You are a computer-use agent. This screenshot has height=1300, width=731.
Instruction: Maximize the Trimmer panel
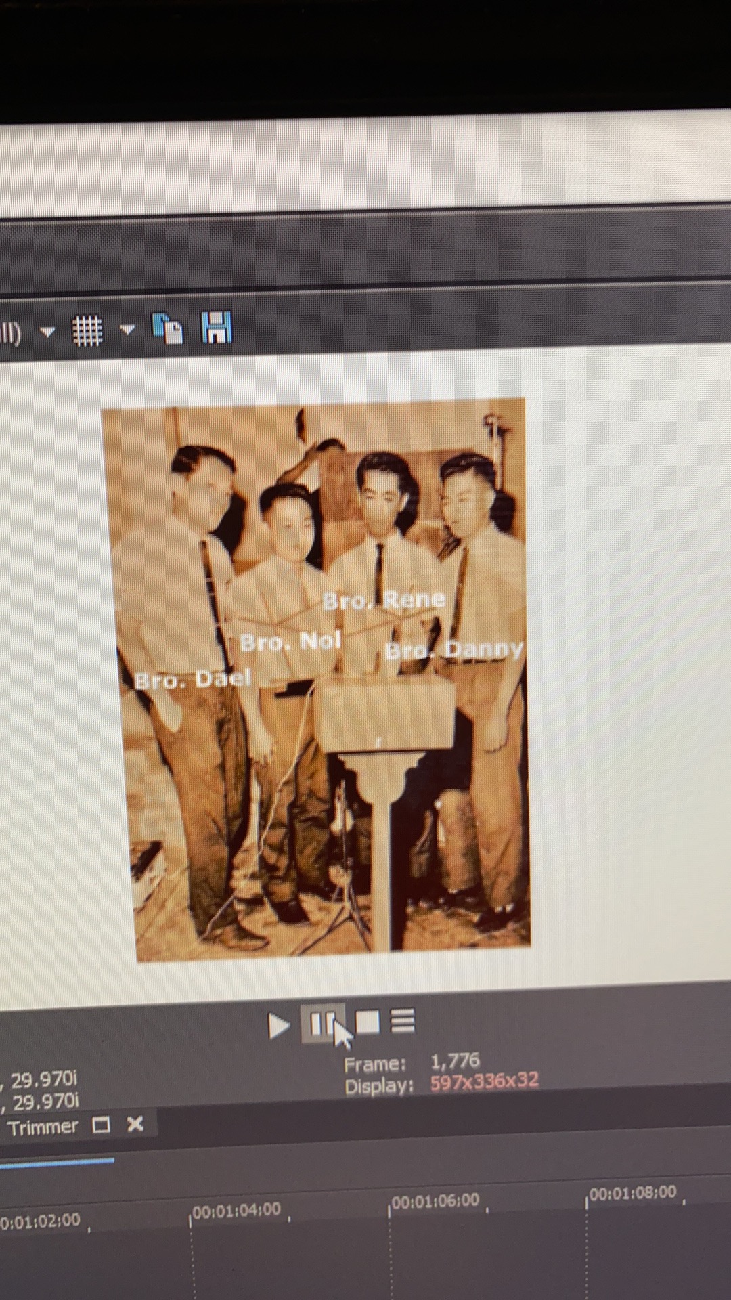point(102,1125)
